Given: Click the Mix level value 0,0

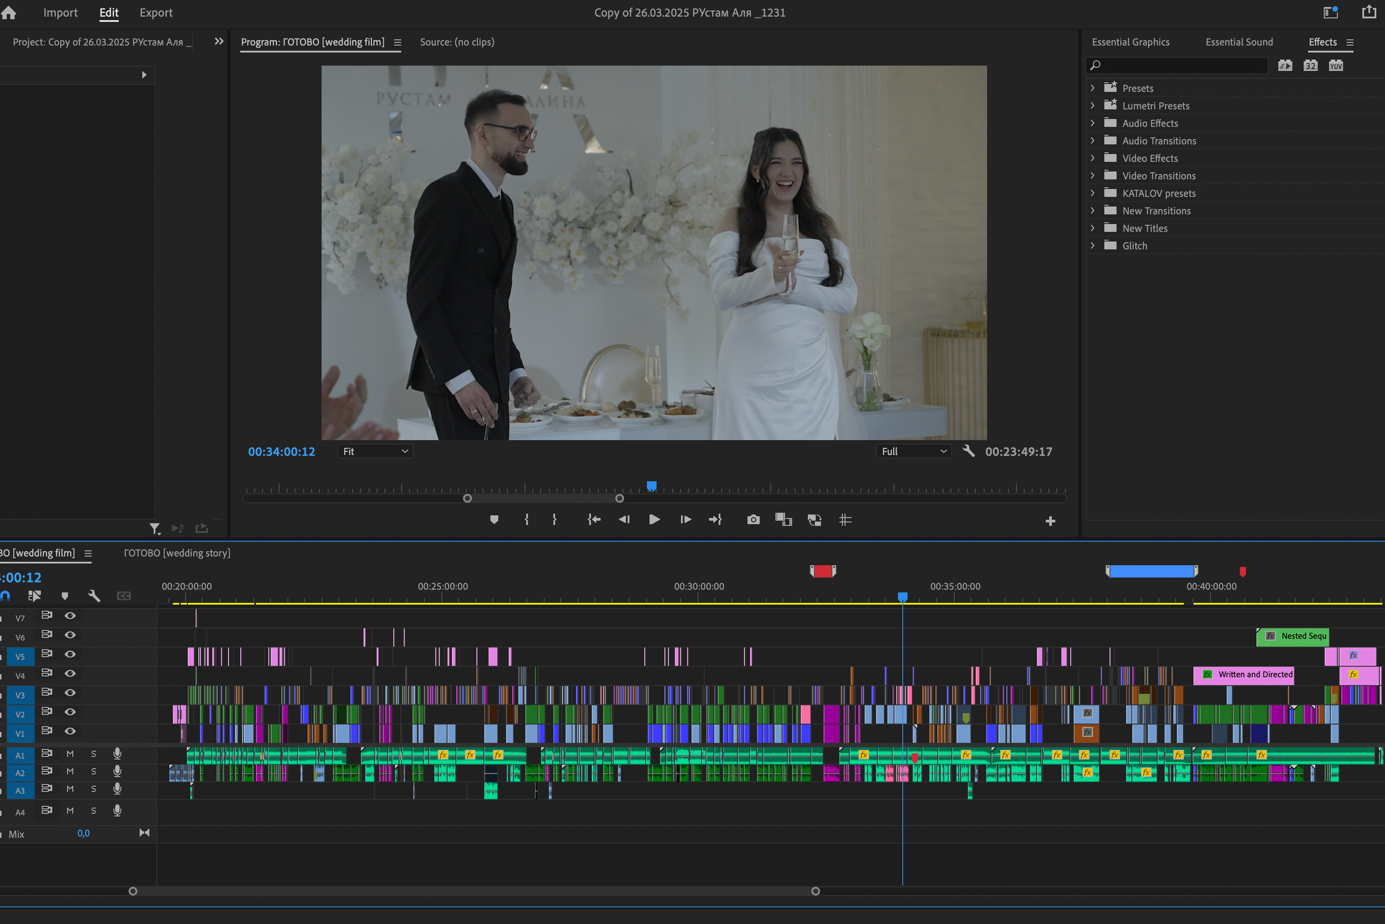Looking at the screenshot, I should point(83,833).
